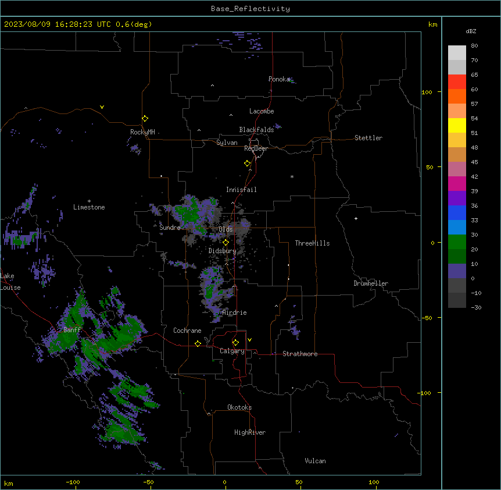Select the violet 39-36 dBZ legend swatch
Screen dimensions: 501x490
pos(457,198)
